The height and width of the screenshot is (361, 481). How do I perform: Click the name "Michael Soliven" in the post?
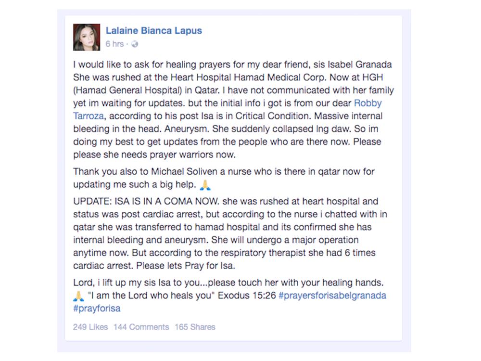192,172
